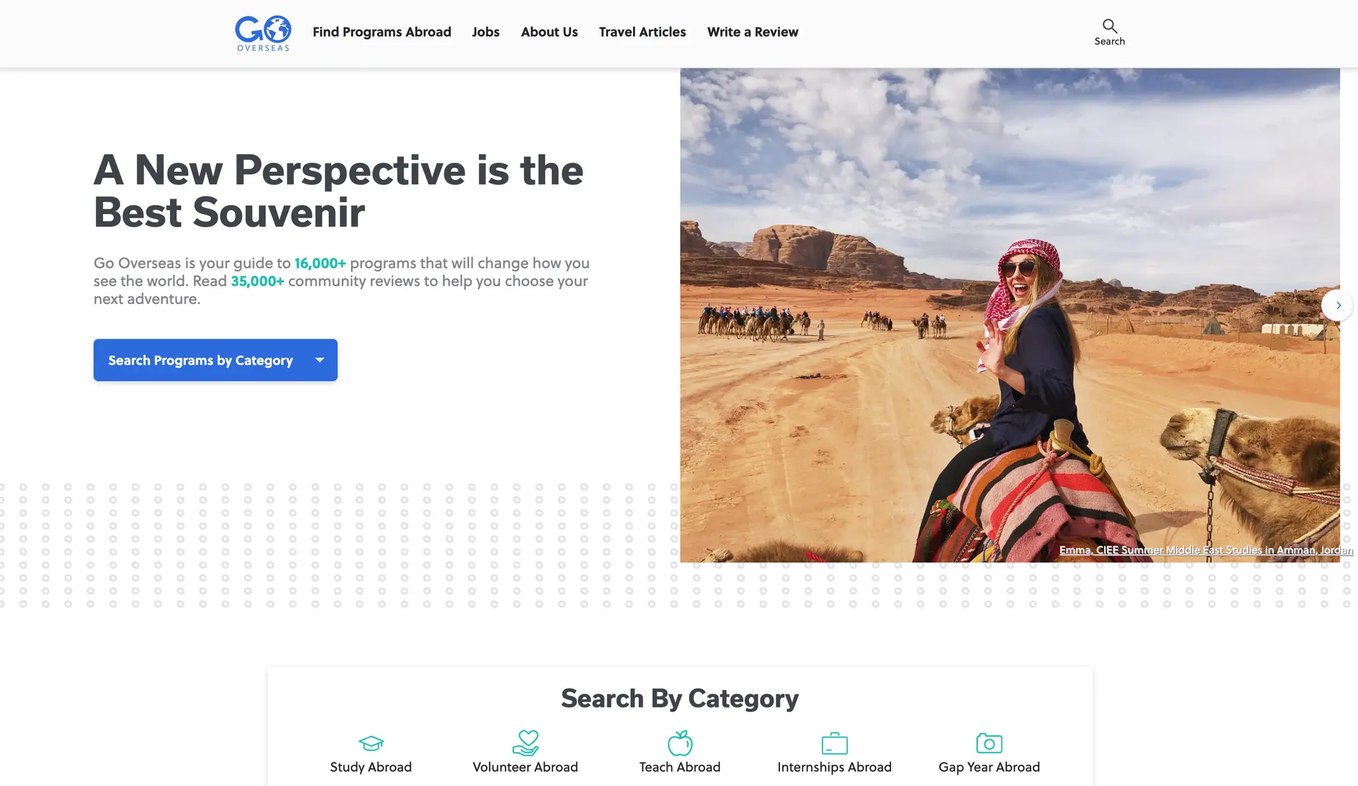Select the Internships Abroad briefcase icon
This screenshot has height=786, width=1358.
835,743
